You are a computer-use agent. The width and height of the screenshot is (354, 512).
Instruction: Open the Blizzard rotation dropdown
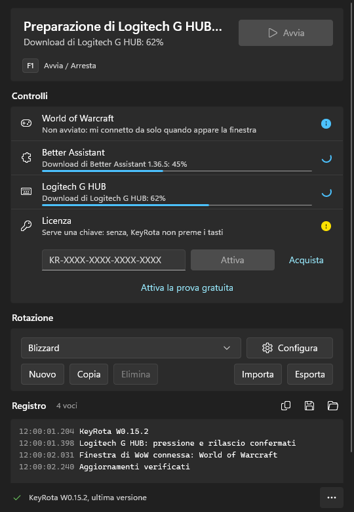[130, 348]
